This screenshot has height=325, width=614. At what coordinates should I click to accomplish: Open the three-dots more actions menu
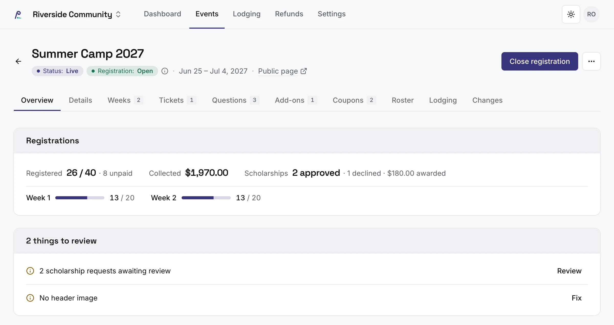coord(591,61)
